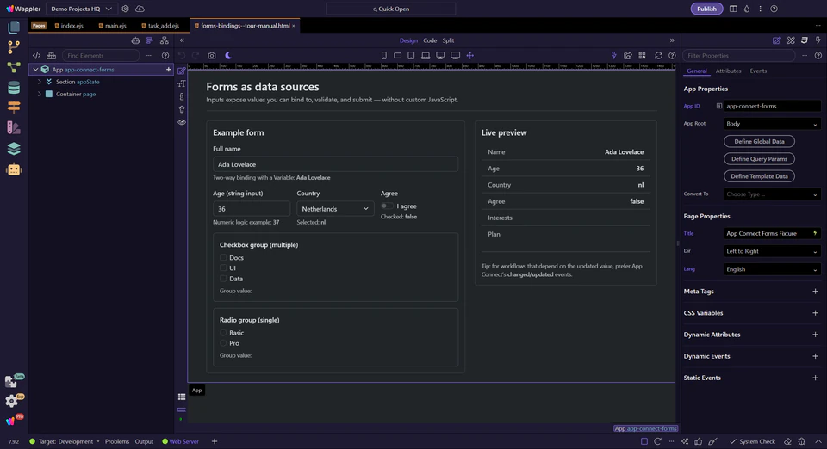The height and width of the screenshot is (449, 827).
Task: Open the Dir Left to Right dropdown
Action: pyautogui.click(x=772, y=251)
